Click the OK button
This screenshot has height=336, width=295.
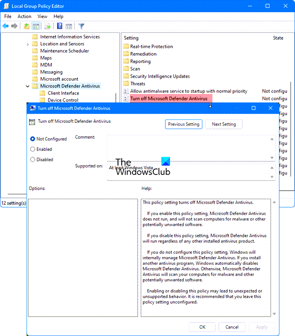[x=202, y=327]
